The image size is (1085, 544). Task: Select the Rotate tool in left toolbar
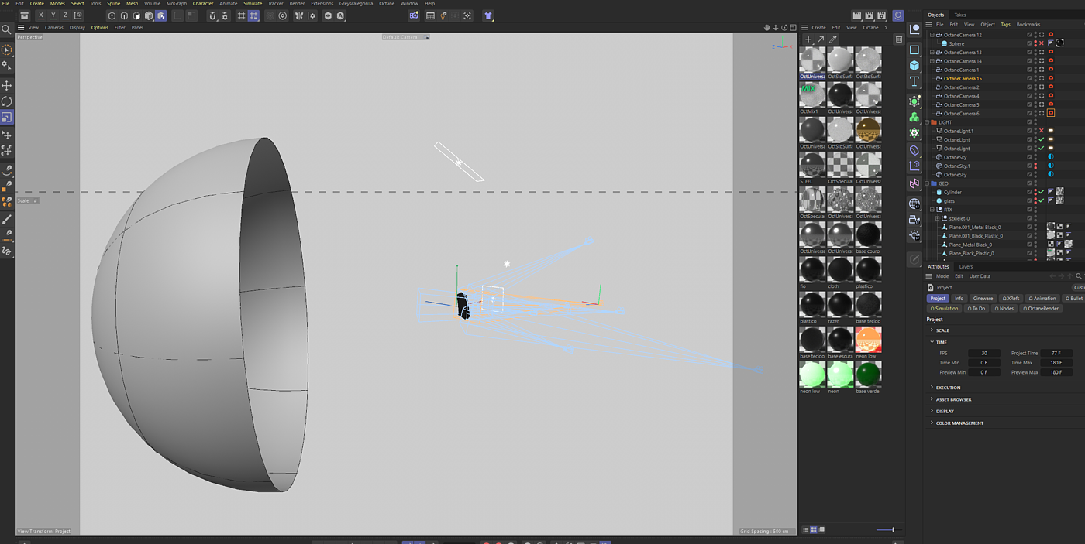[x=7, y=101]
